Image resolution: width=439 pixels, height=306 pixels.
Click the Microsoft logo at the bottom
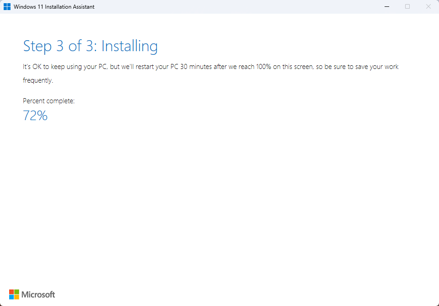[32, 295]
